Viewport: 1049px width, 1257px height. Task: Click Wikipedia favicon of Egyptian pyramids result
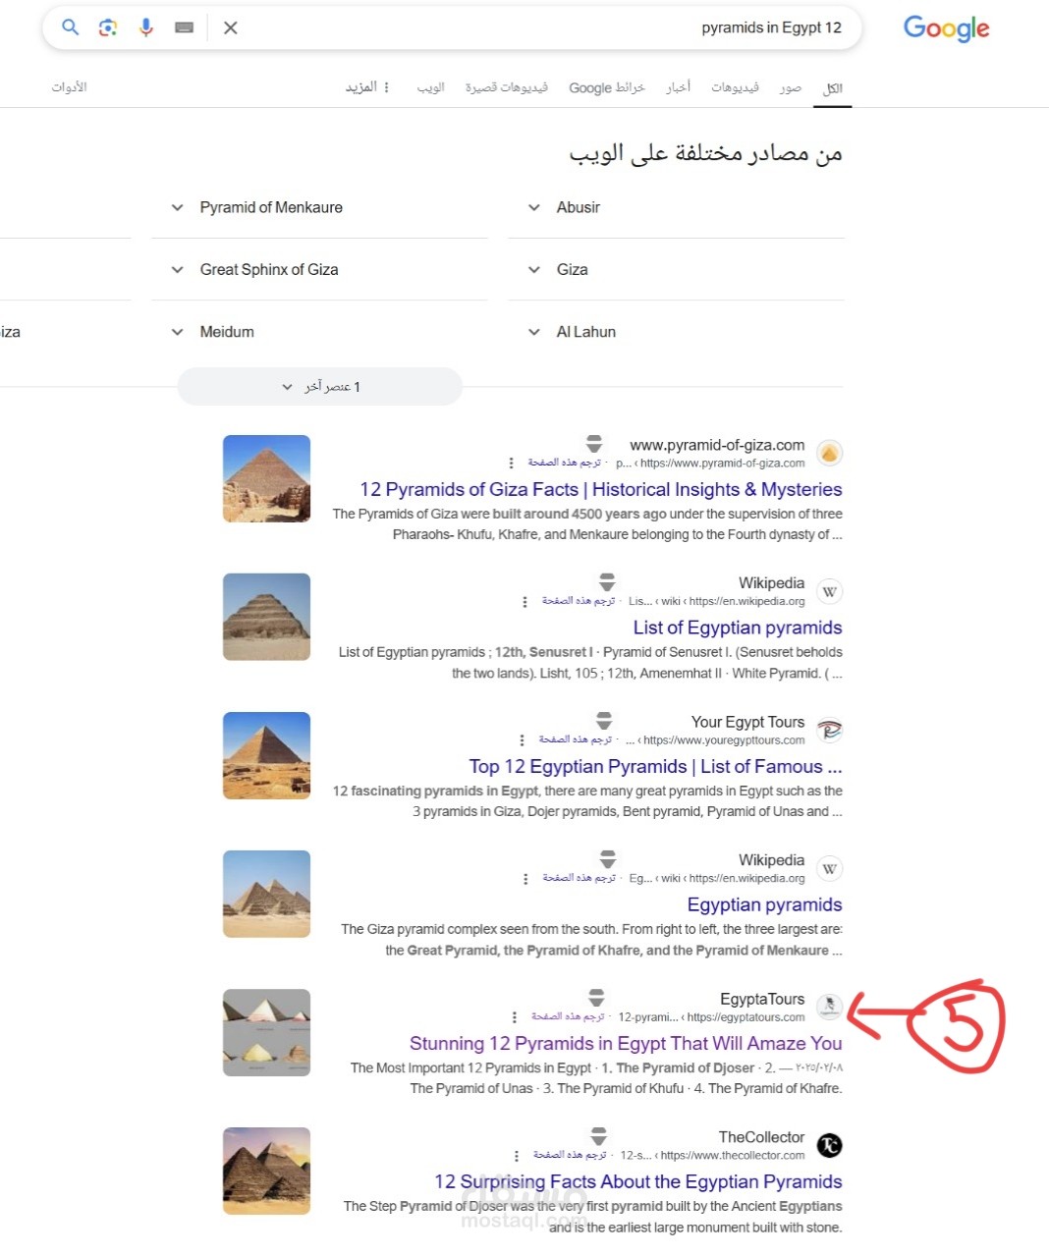pyautogui.click(x=830, y=868)
